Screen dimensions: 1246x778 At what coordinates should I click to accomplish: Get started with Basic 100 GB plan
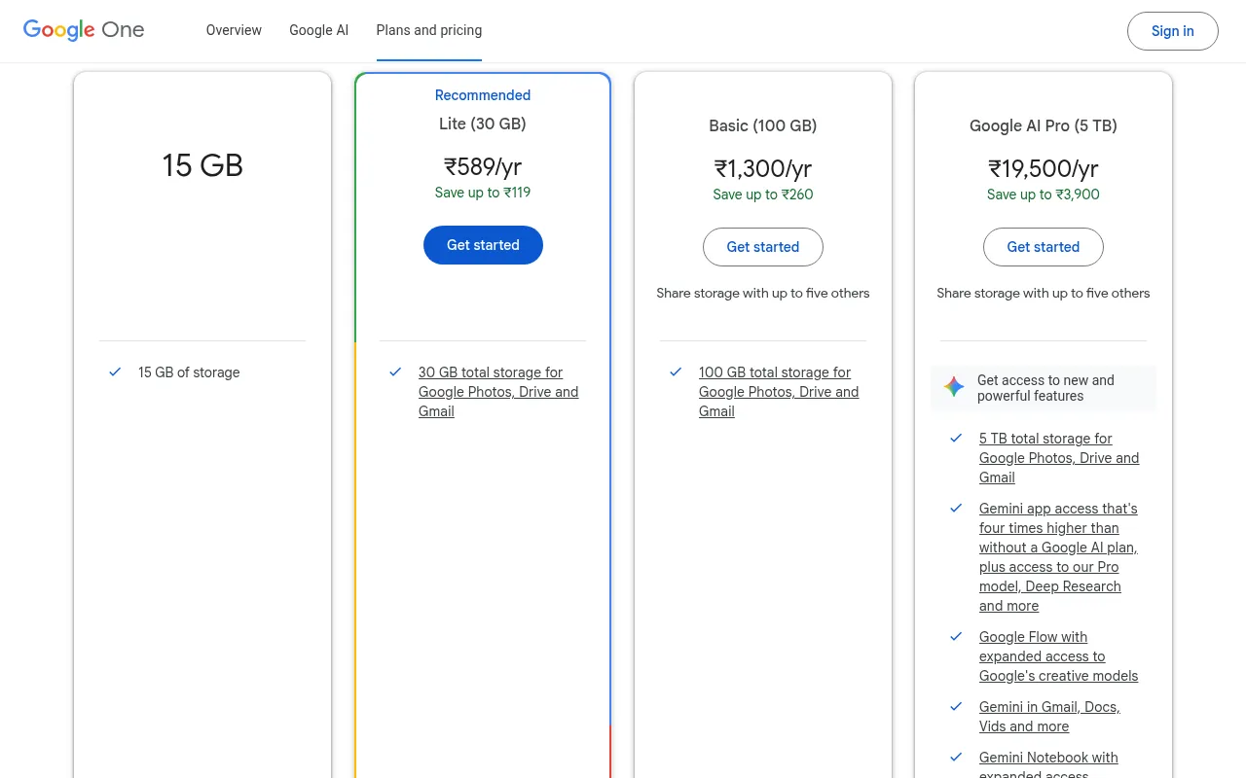[x=763, y=247]
